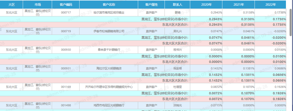
Task: Click 直供客户 in the 000930 row
Action: [151, 50]
